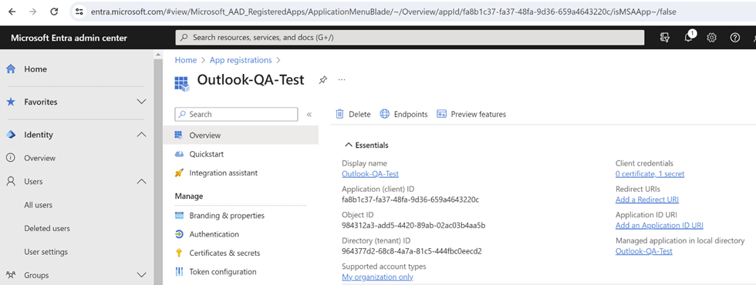This screenshot has height=285, width=756.
Task: Open site information icon in address bar
Action: point(80,12)
